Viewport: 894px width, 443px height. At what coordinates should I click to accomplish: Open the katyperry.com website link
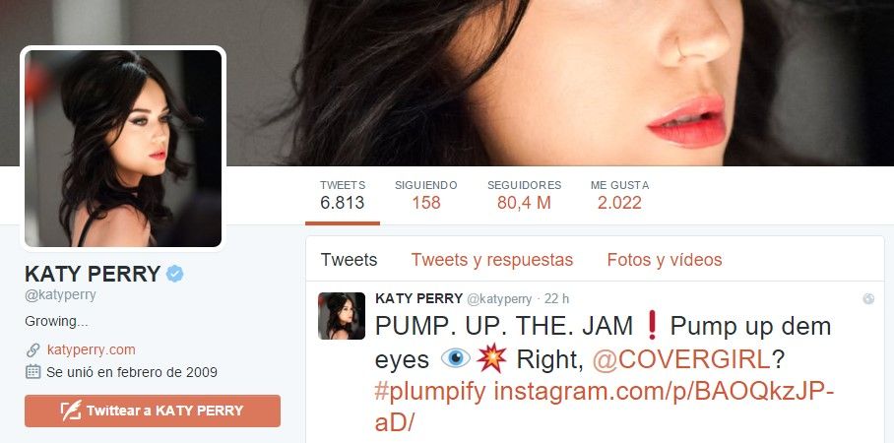tap(92, 349)
